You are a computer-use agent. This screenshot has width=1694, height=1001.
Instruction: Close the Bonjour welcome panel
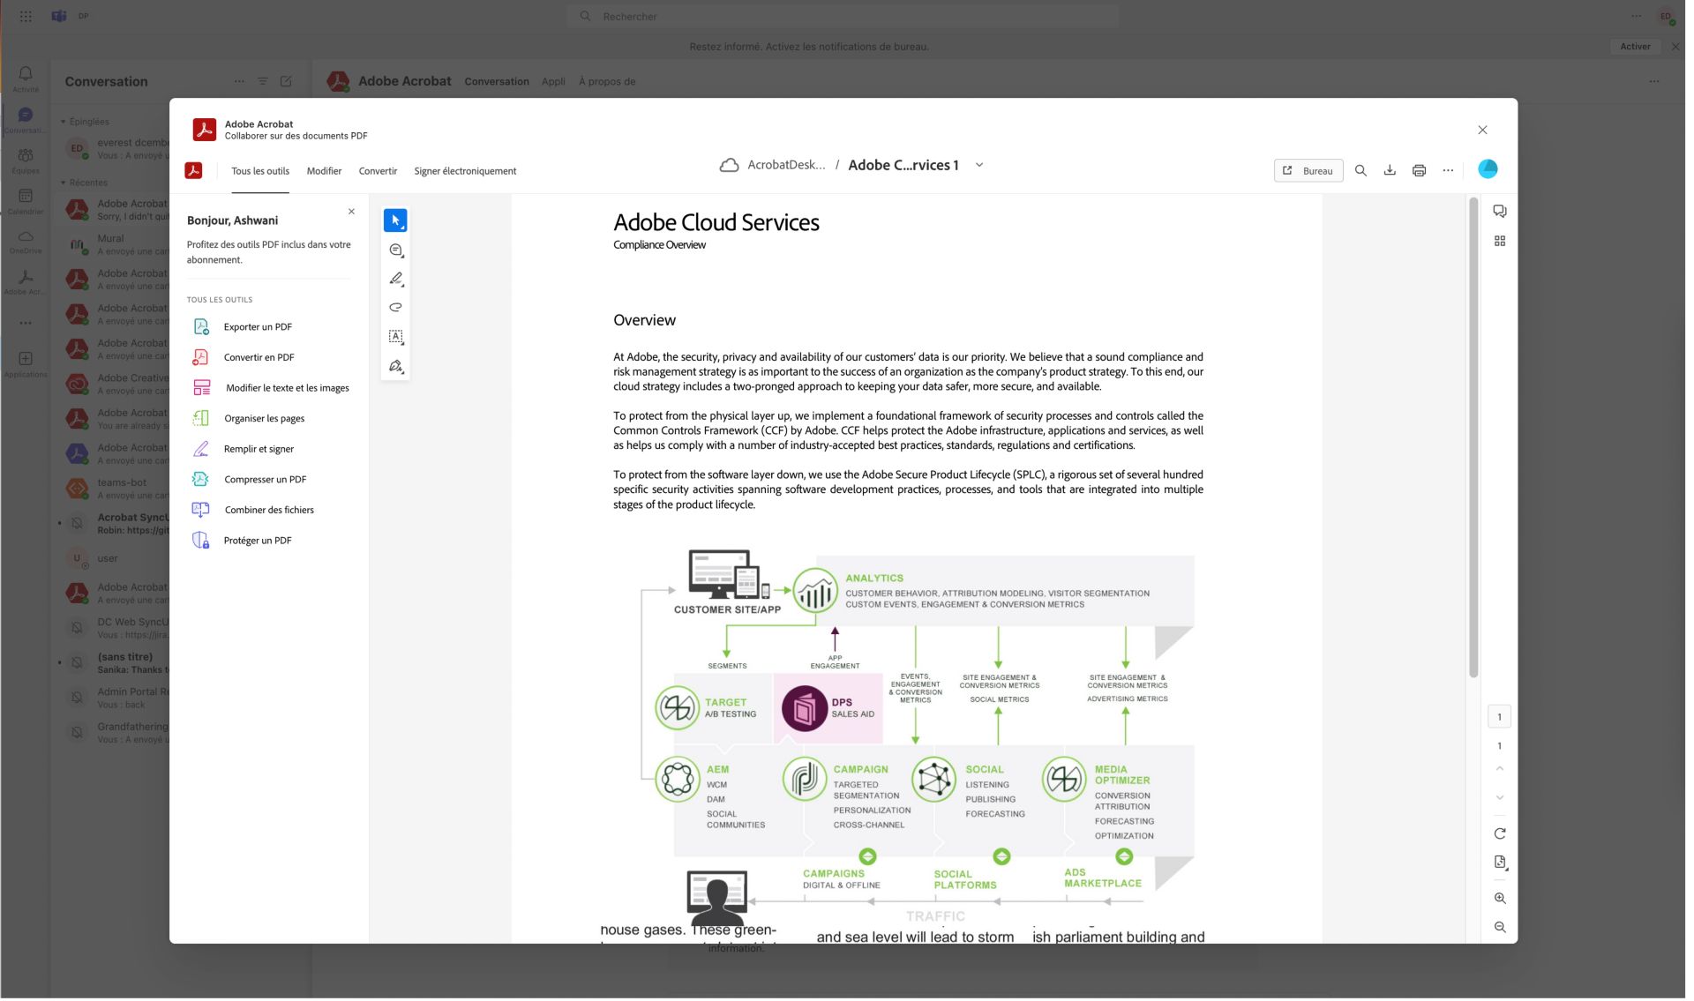point(351,213)
